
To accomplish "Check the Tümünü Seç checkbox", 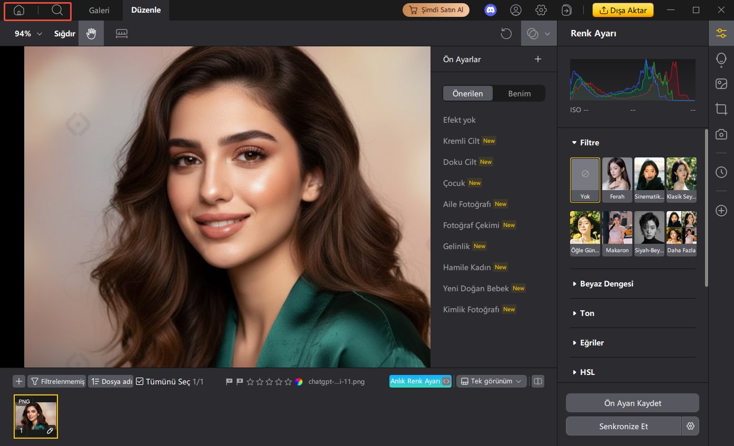I will [140, 381].
